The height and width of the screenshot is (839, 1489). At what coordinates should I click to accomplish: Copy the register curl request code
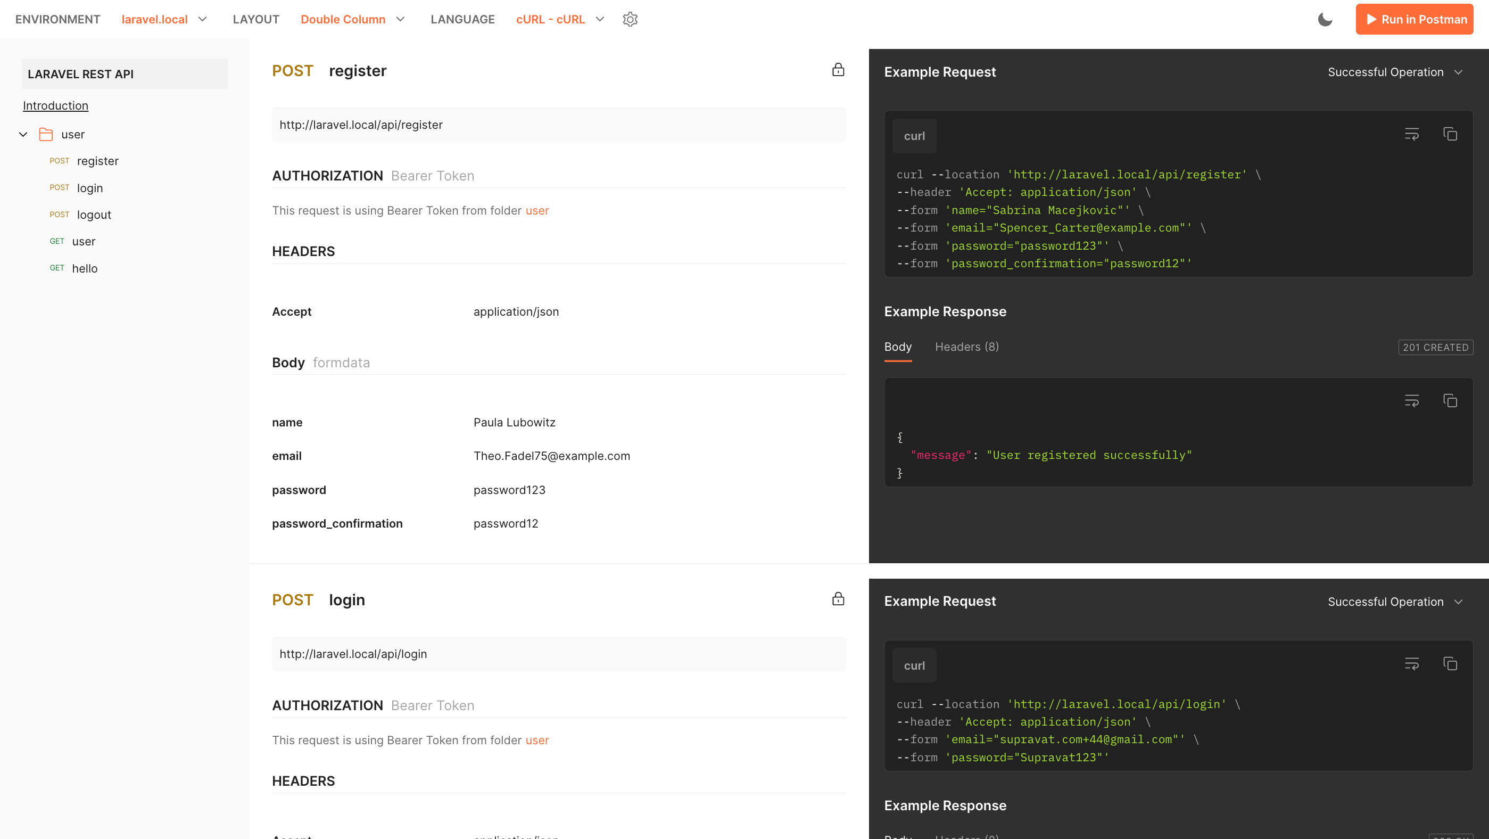pos(1450,134)
